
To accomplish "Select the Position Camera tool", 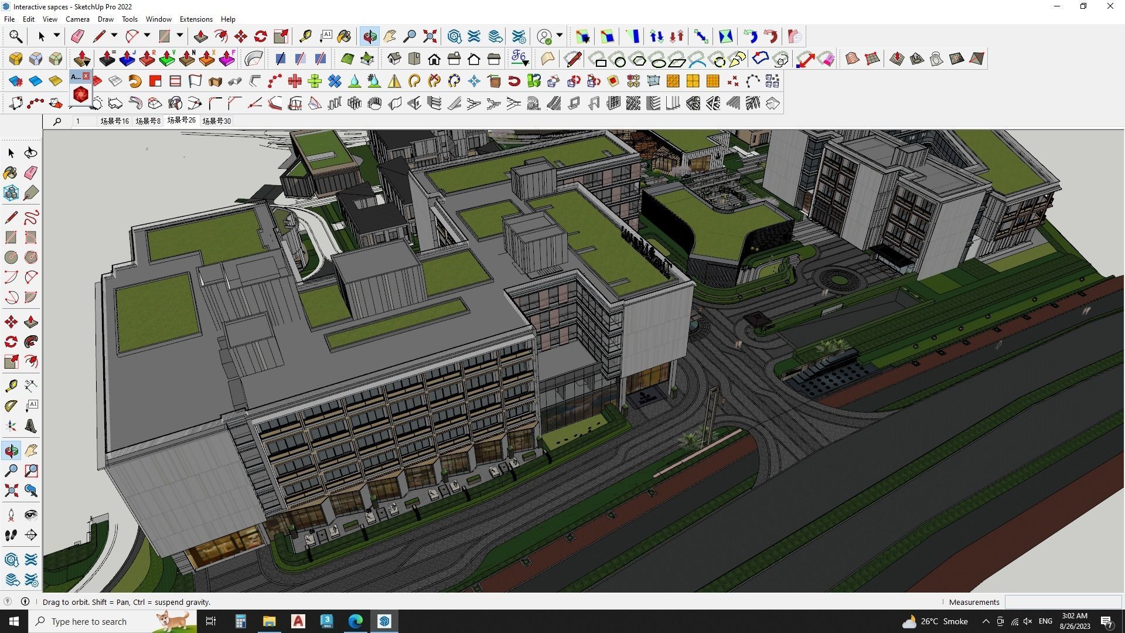I will tap(11, 515).
